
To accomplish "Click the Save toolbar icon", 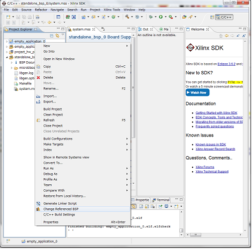I will point(18,17).
